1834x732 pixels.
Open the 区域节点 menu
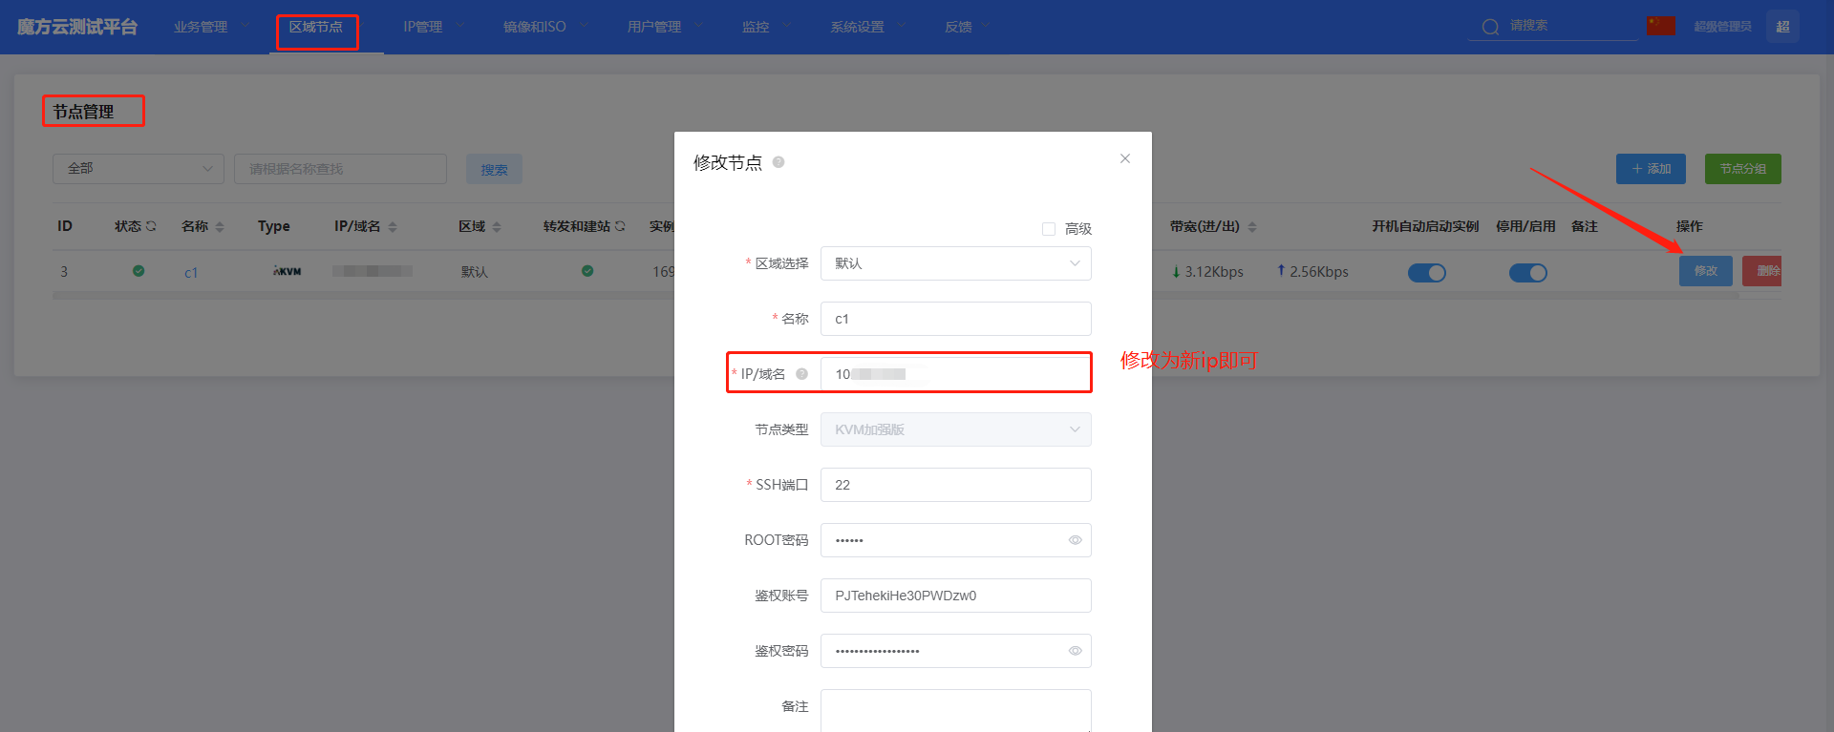click(316, 27)
